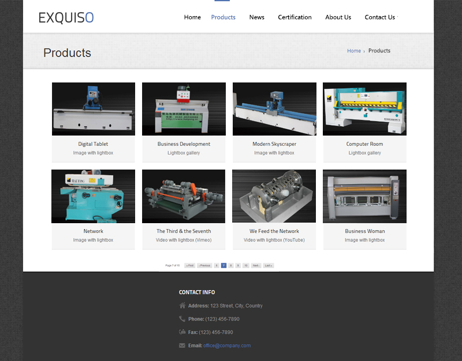Open the Digital Tablet product image

94,109
